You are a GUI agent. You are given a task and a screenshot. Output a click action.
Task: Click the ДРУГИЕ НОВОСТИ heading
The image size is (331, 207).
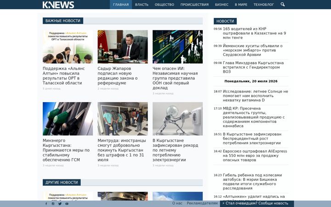62,183
